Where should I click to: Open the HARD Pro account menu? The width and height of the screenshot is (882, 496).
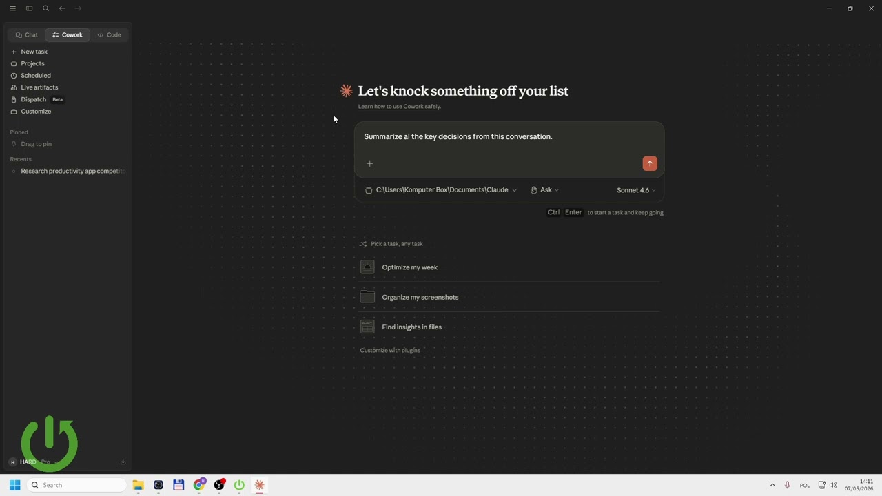[x=33, y=462]
